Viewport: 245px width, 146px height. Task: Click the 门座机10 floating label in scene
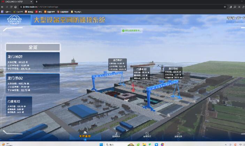[140, 69]
